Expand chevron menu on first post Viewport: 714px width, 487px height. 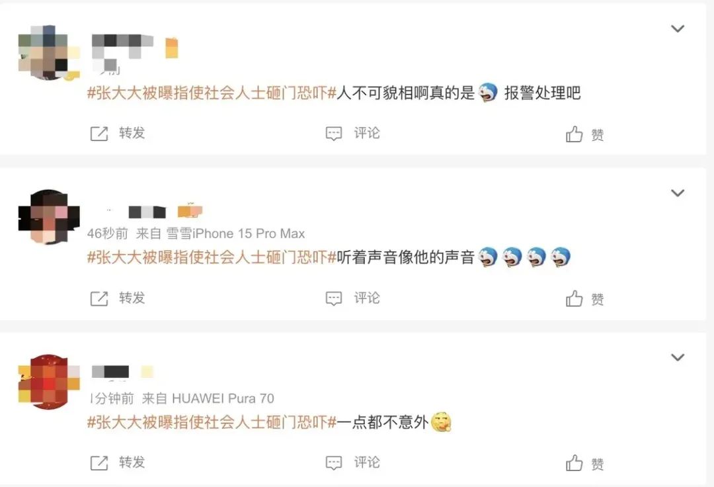click(x=678, y=28)
